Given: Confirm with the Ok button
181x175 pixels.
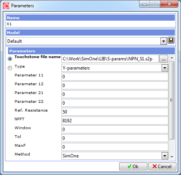Looking at the screenshot, I should 133,166.
